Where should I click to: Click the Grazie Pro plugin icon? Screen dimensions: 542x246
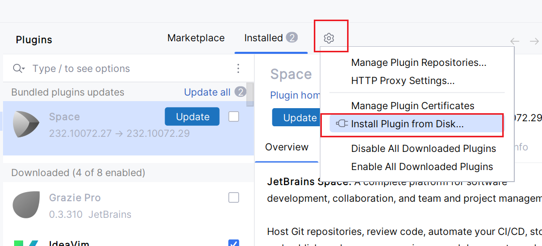24,205
